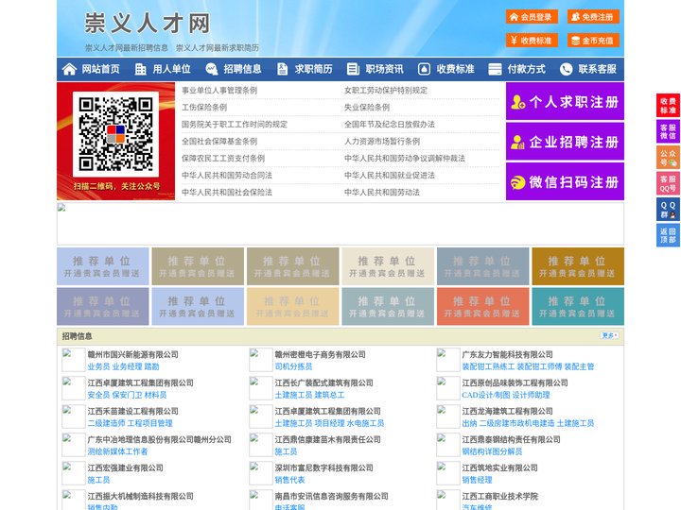The image size is (681, 510).
Task: Open the 广东友力智能科技有限公司 company link
Action: (507, 354)
